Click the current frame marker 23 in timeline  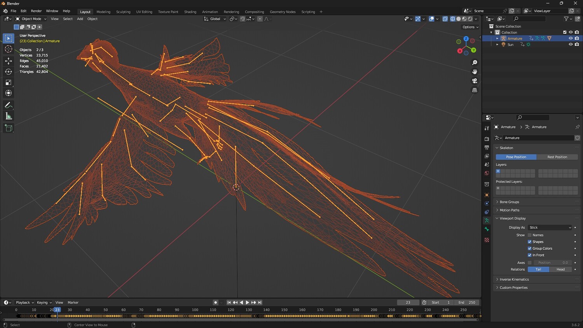pos(57,310)
